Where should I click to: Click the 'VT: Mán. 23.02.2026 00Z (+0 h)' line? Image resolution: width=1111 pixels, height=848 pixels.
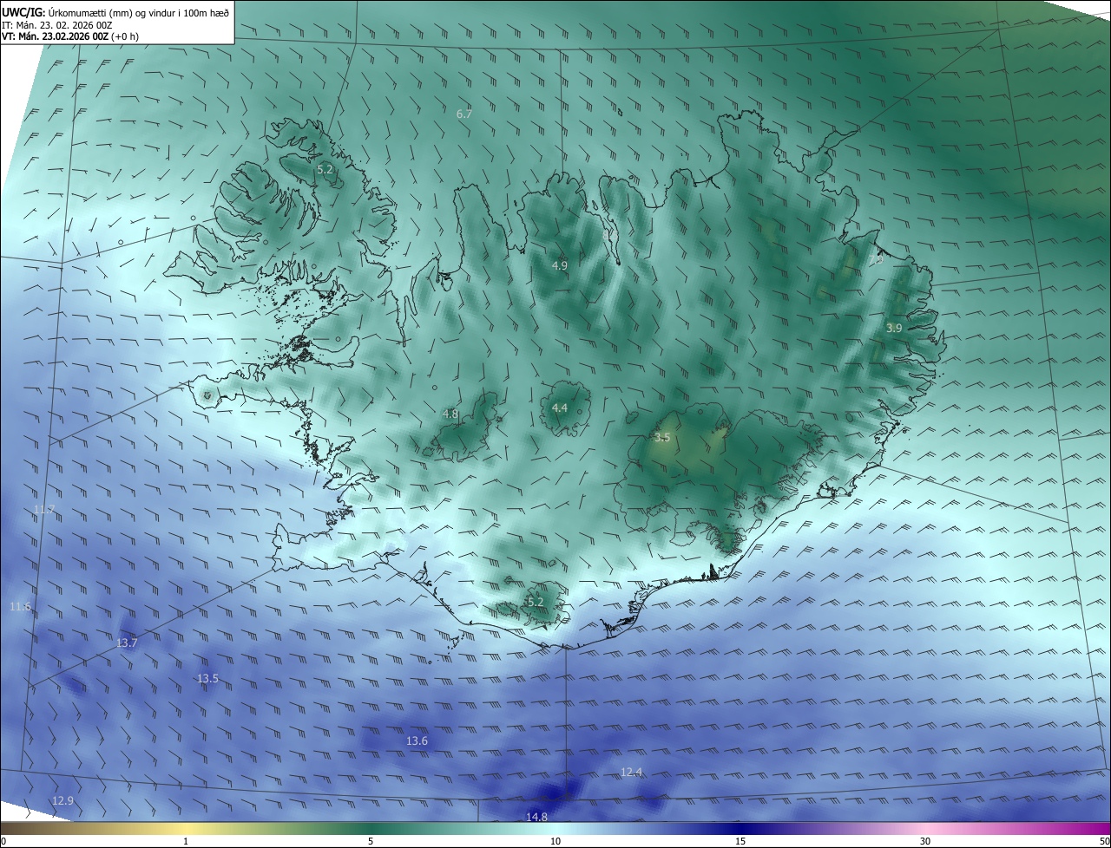click(69, 36)
